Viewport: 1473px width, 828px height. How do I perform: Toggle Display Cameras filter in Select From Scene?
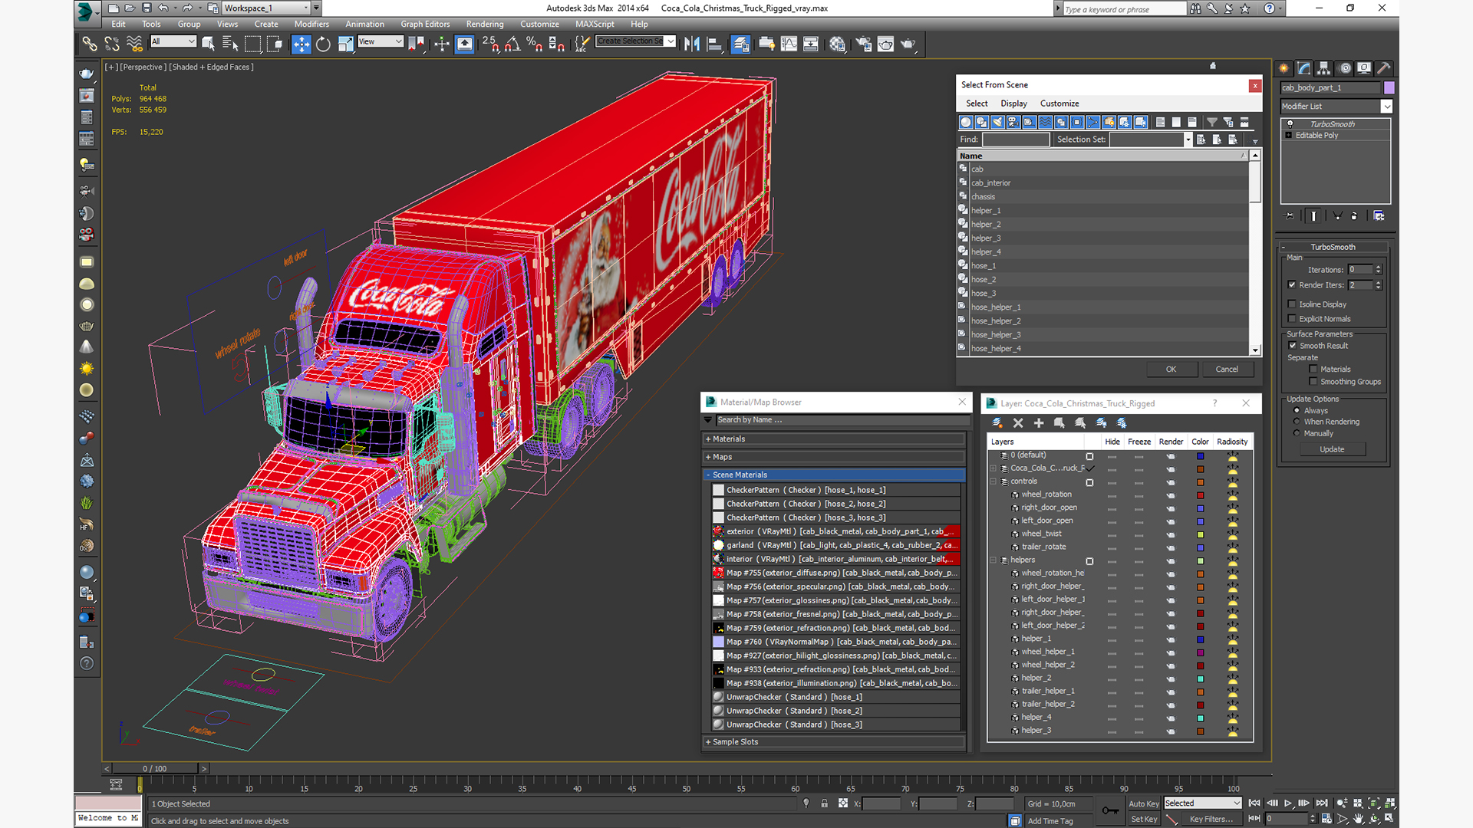(1013, 122)
